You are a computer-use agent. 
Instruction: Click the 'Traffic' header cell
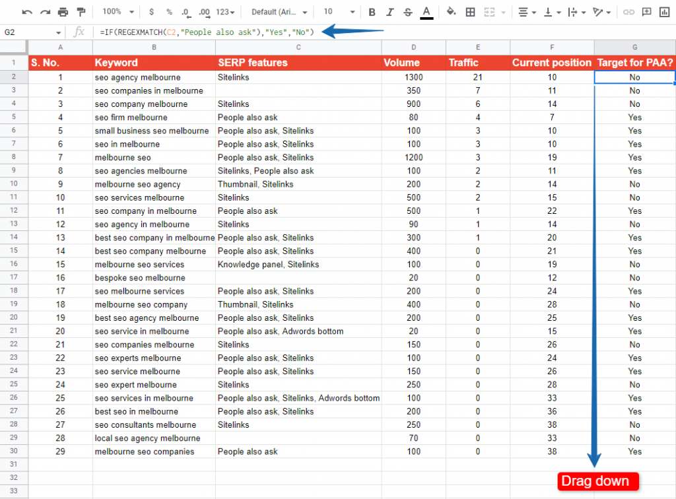[478, 63]
